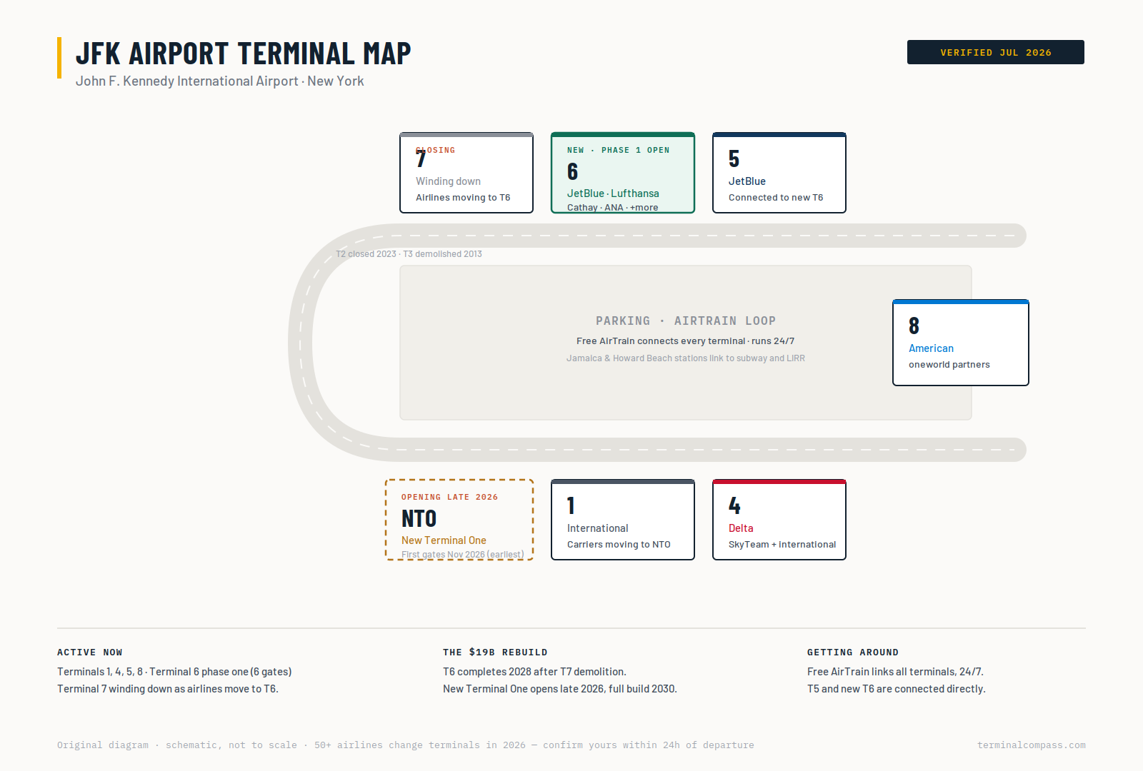Click 'The $19B Rebuild' heading
The width and height of the screenshot is (1143, 771).
click(x=495, y=652)
